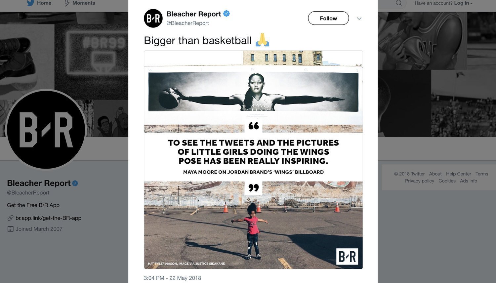Click the verified badge on the profile name
The width and height of the screenshot is (496, 283).
[x=75, y=183]
